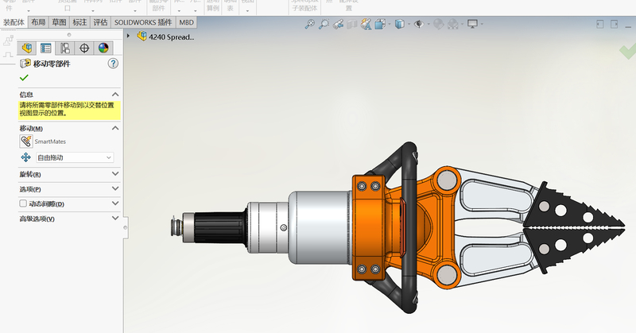Open the DimXpert crosshair panel icon
This screenshot has width=636, height=333.
[84, 48]
